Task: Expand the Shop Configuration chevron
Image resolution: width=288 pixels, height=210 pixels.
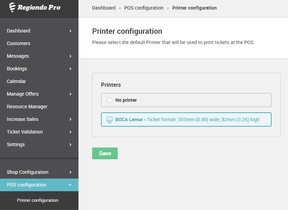Action: pos(70,172)
